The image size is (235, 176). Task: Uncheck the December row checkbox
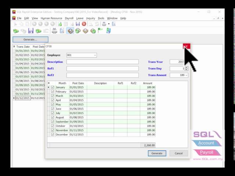coord(53,135)
